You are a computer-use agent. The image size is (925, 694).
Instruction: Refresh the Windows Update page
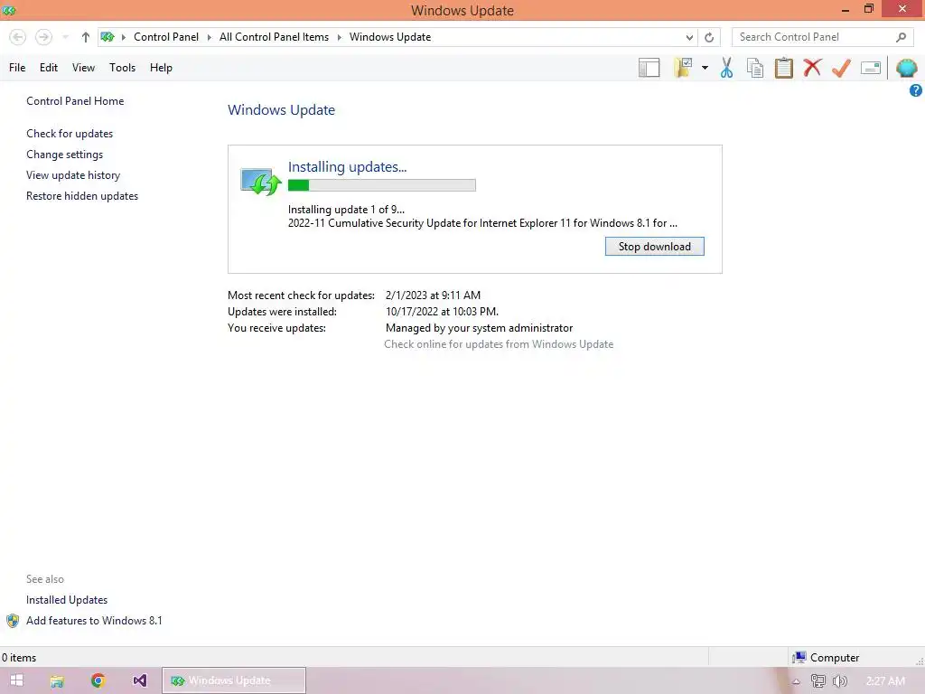point(709,37)
